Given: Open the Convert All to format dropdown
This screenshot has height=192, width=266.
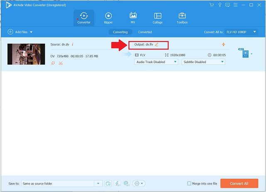Looking at the screenshot, I should [x=241, y=32].
